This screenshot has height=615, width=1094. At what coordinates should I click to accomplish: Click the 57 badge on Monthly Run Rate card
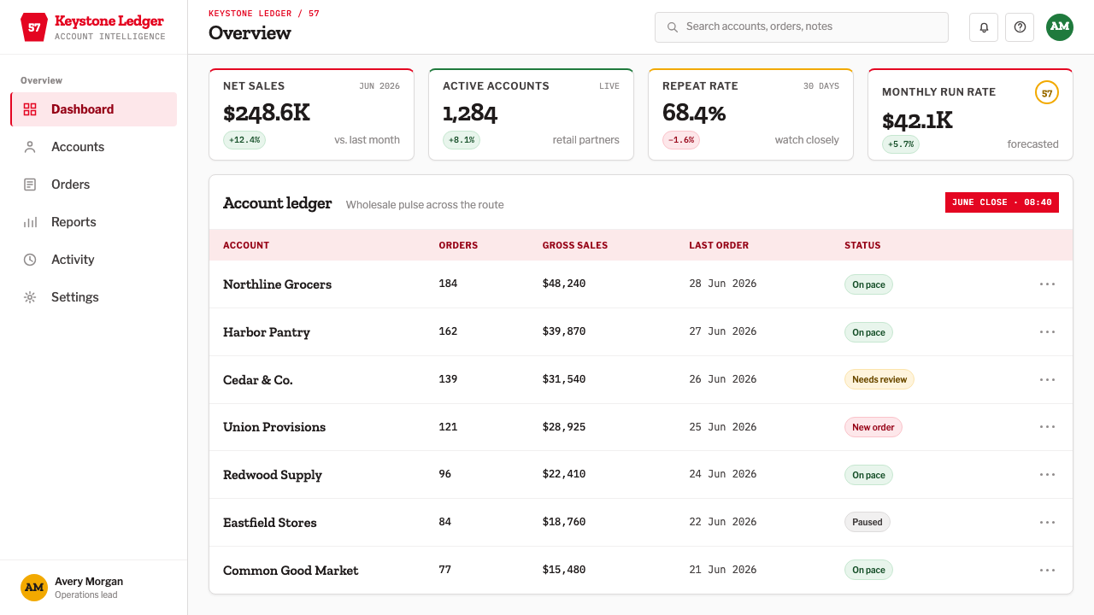point(1047,93)
